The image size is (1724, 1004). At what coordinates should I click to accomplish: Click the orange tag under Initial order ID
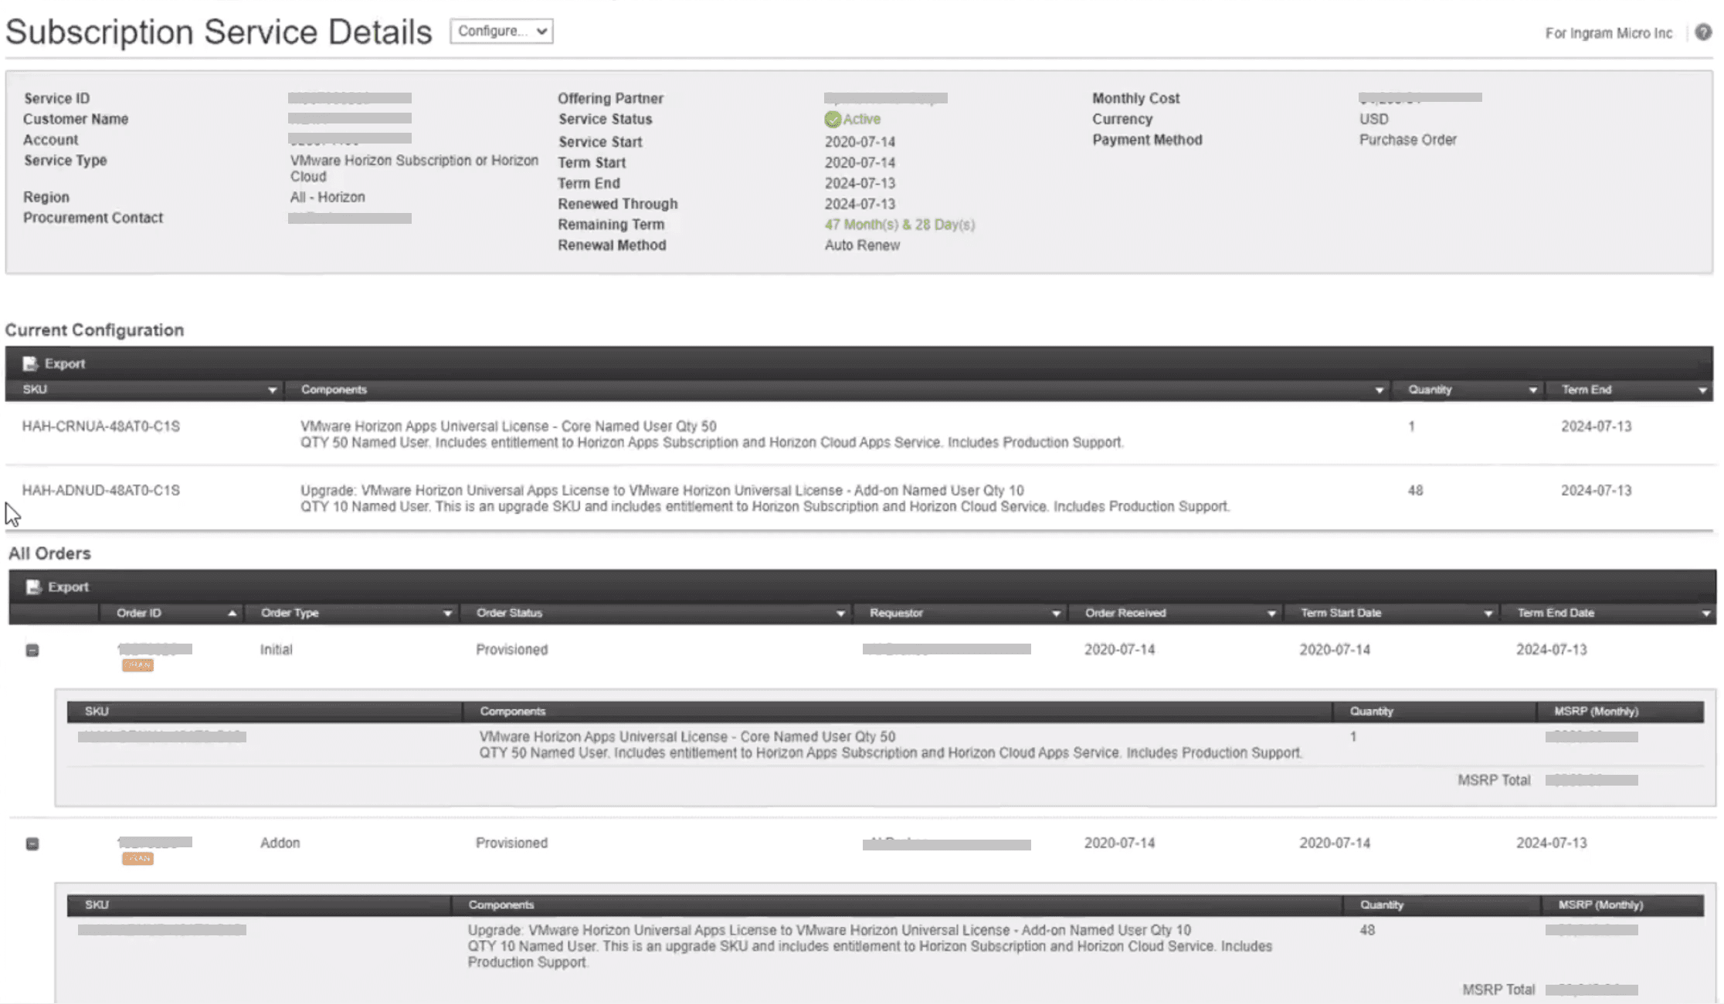[137, 665]
